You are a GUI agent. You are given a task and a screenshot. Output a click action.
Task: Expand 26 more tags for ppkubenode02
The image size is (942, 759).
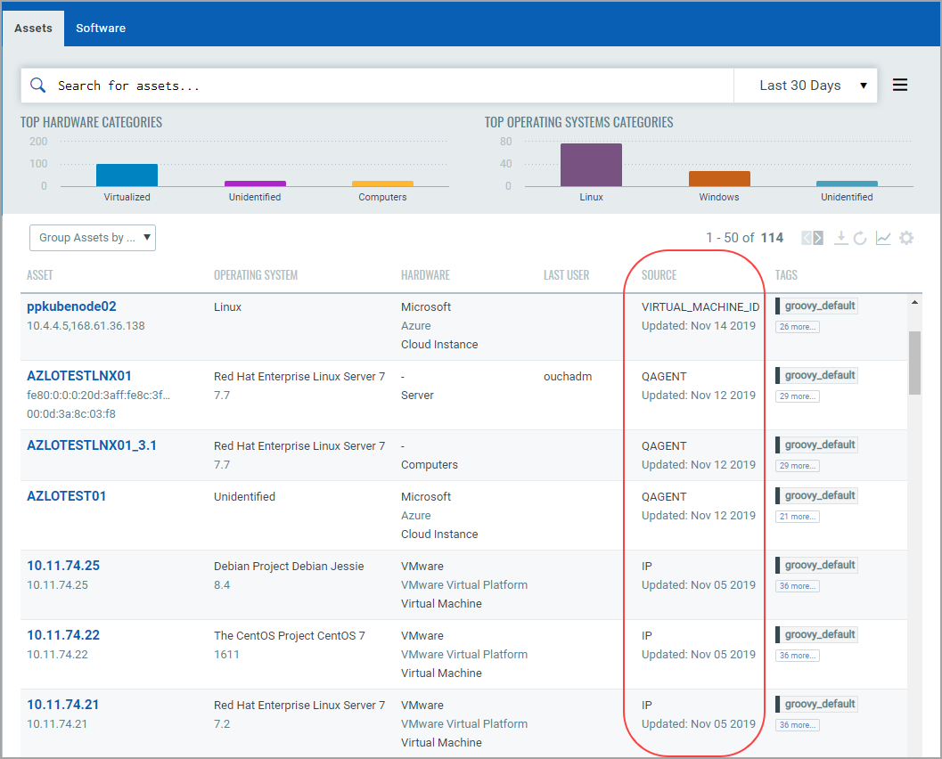coord(798,327)
